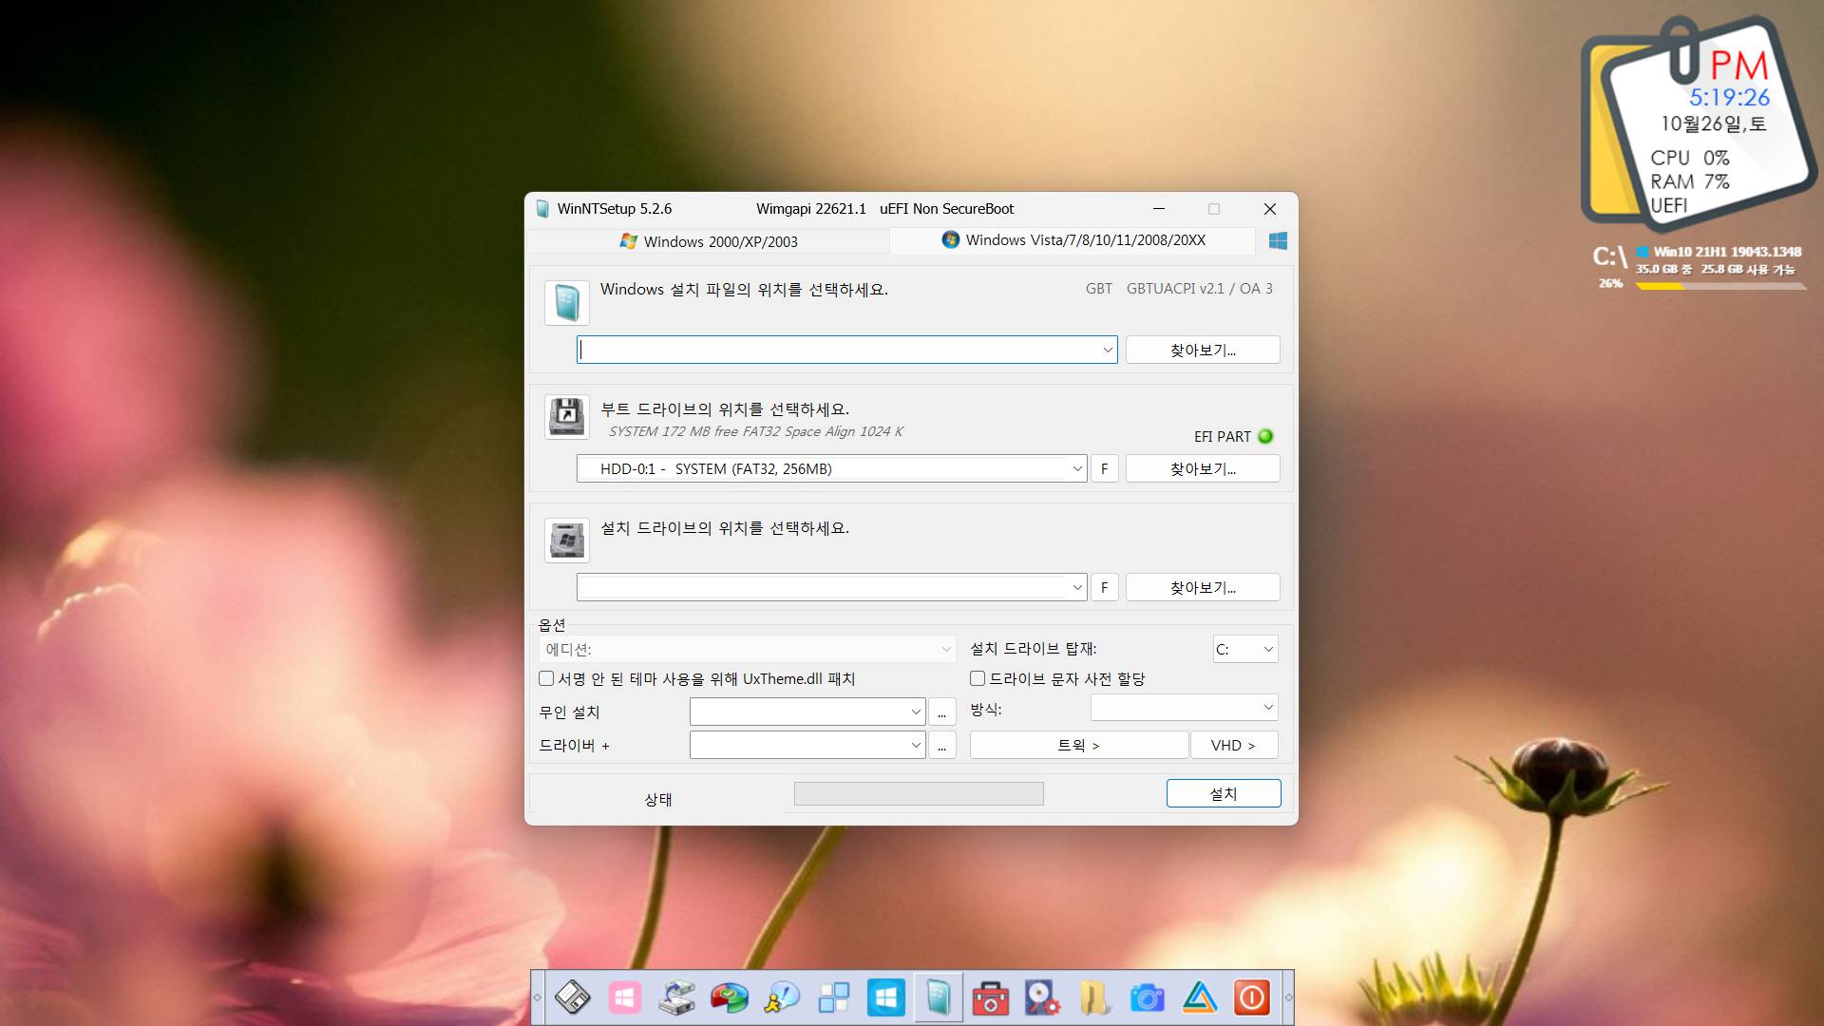Enable the UxTheme.dll patch checkbox
The height and width of the screenshot is (1026, 1824).
click(x=546, y=678)
